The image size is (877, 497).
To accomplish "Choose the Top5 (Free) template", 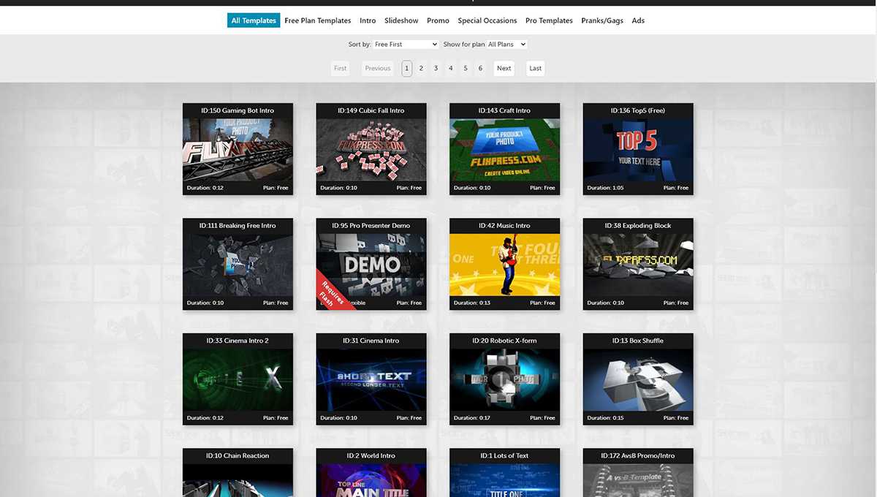I will (x=638, y=150).
